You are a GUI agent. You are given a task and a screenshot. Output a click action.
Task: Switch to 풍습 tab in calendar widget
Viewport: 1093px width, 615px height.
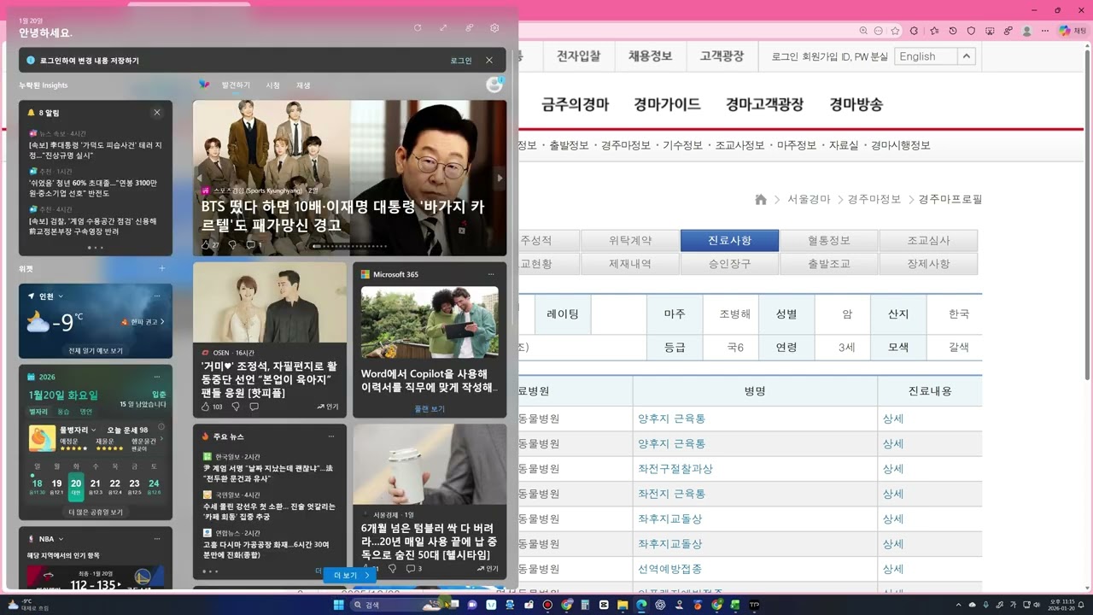click(x=63, y=412)
